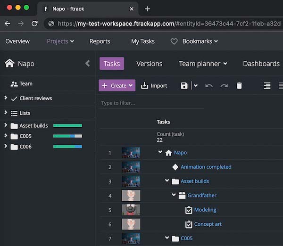Open the Animation completed milestone link

(x=206, y=167)
